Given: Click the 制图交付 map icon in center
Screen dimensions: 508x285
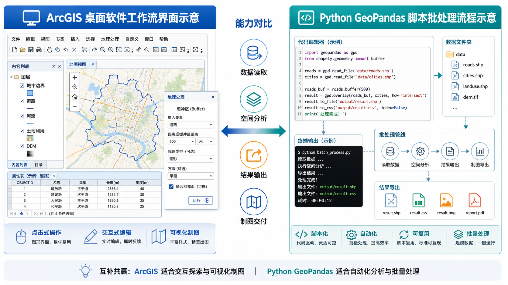Looking at the screenshot, I should 254,202.
